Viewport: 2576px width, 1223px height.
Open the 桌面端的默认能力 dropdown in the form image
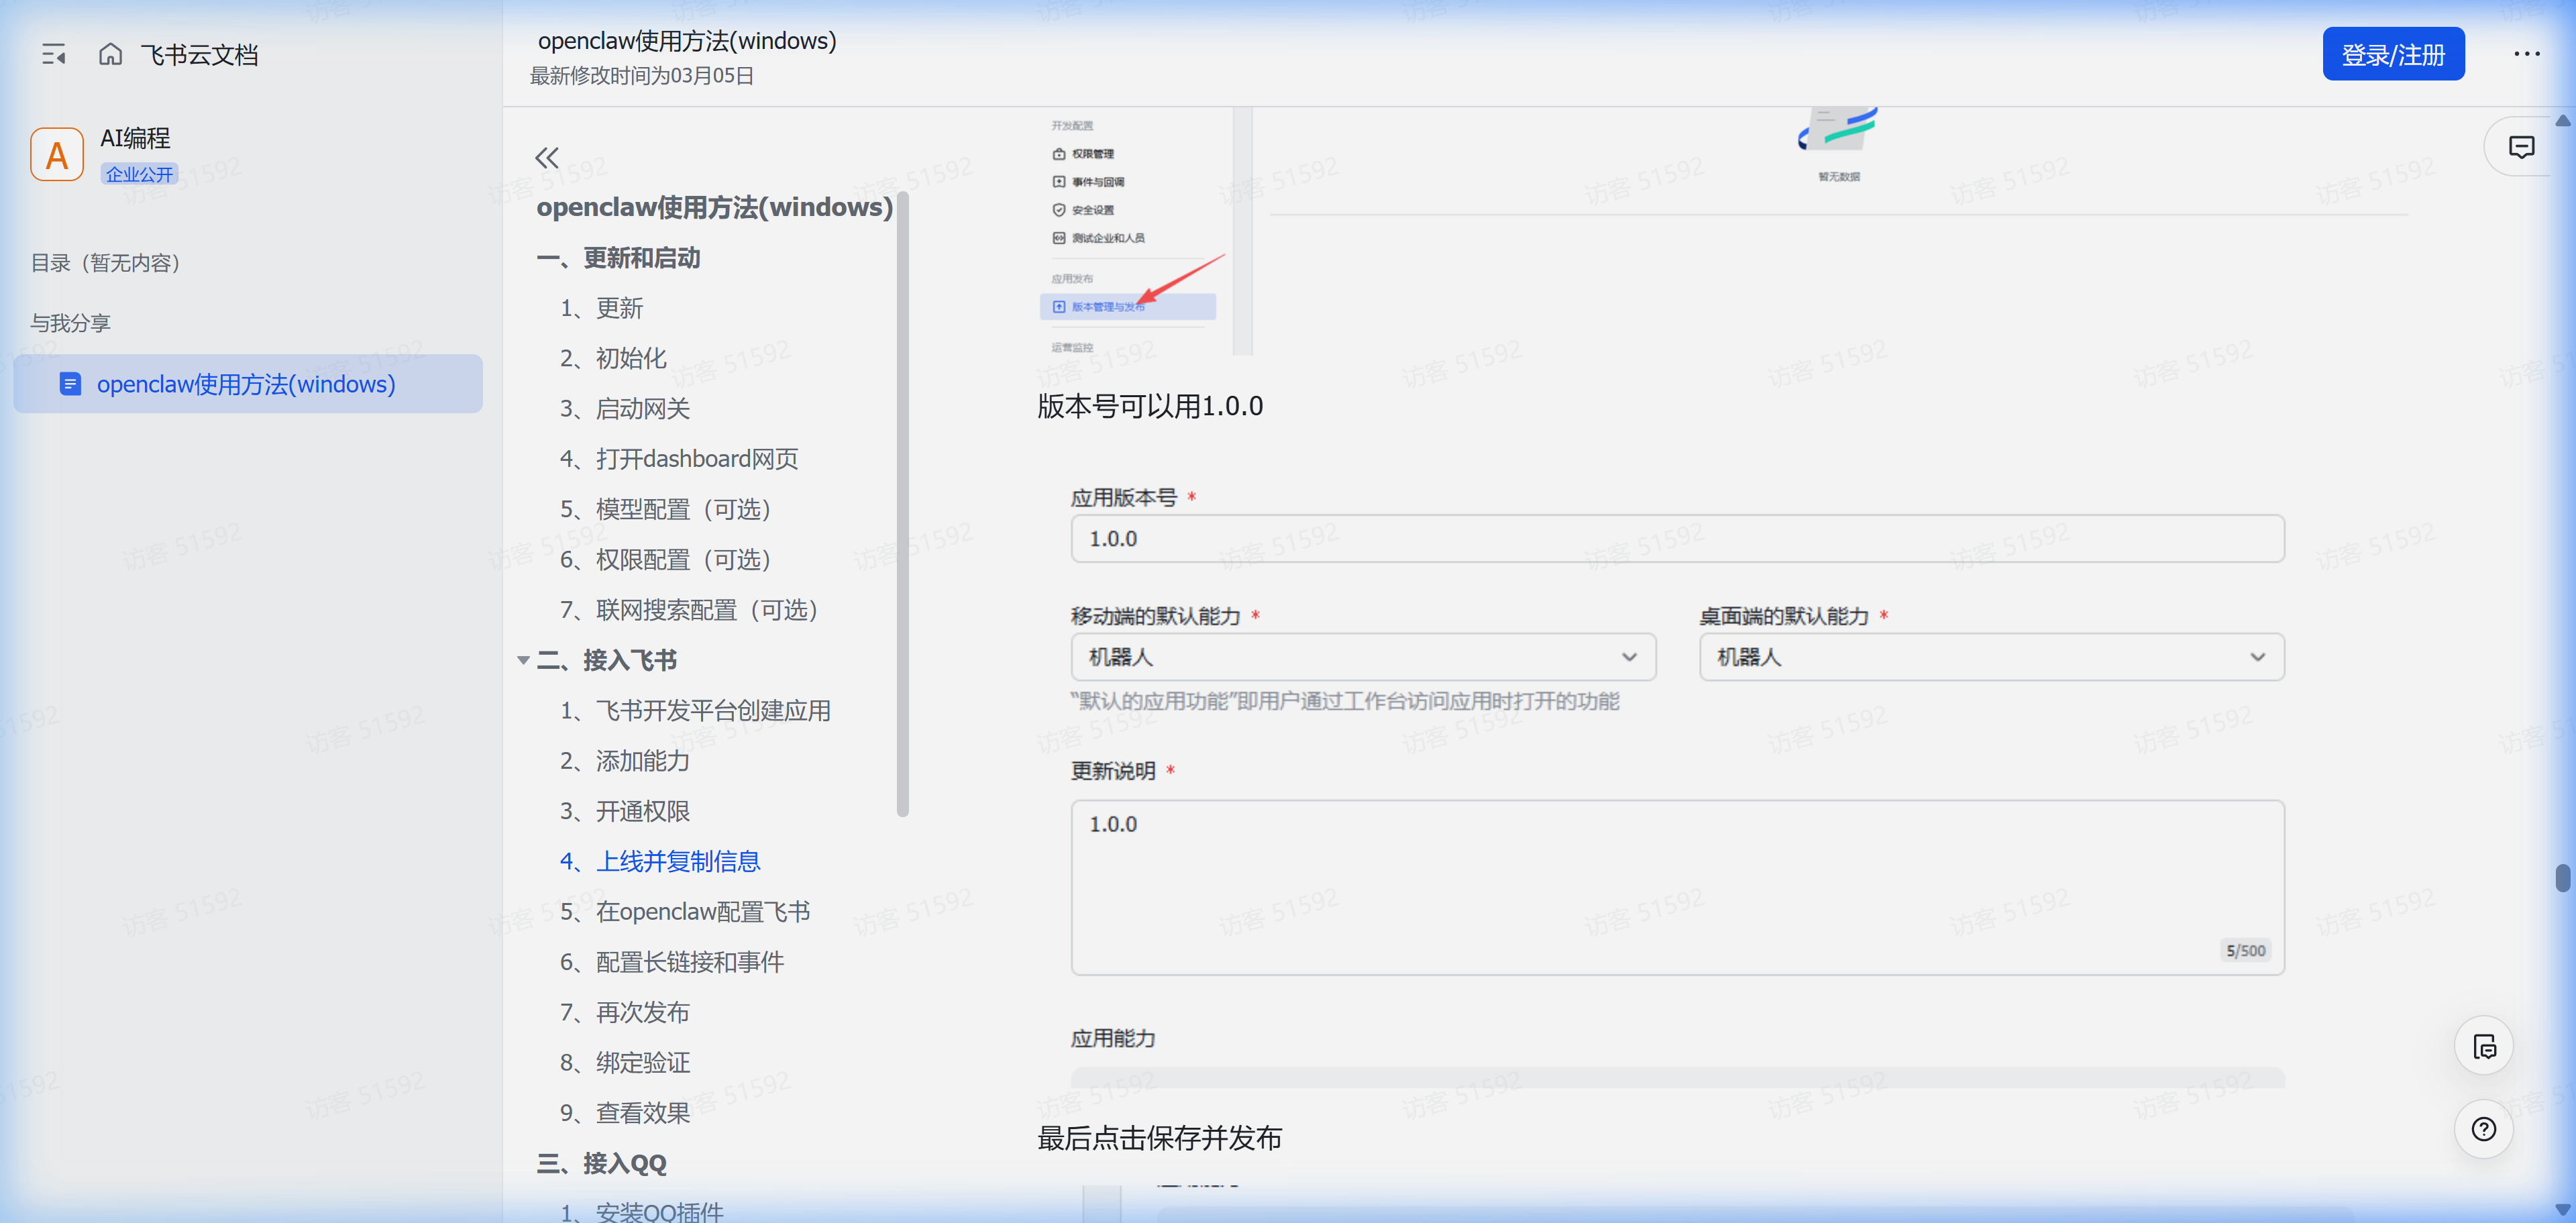click(x=1991, y=657)
